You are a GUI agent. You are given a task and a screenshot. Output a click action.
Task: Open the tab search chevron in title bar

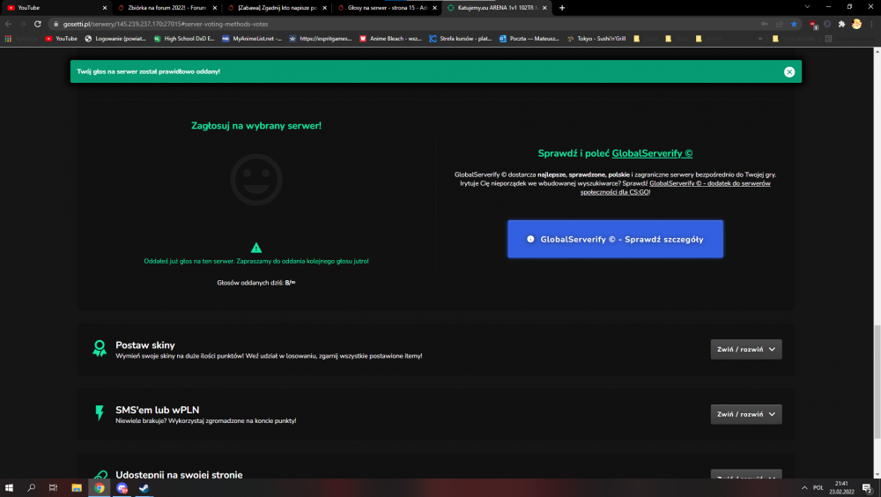[807, 7]
